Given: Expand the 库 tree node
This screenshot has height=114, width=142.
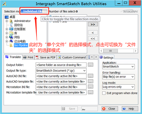Looking at the screenshot, I should point(7,33).
